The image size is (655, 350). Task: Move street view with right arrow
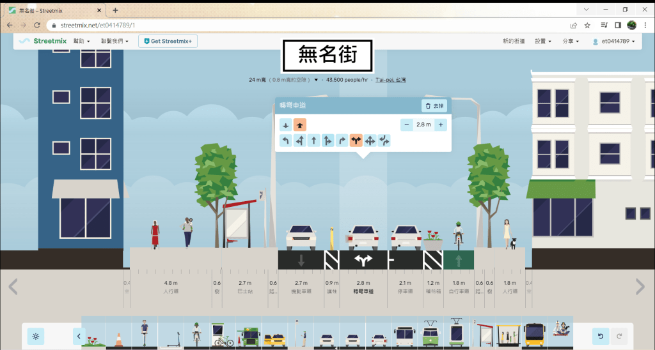(x=640, y=287)
